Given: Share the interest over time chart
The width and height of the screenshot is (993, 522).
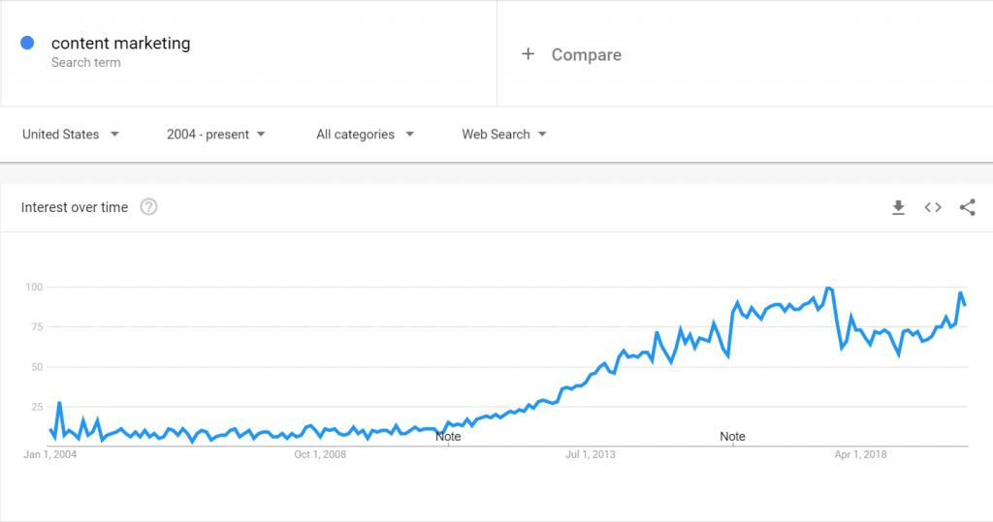Looking at the screenshot, I should pos(967,207).
